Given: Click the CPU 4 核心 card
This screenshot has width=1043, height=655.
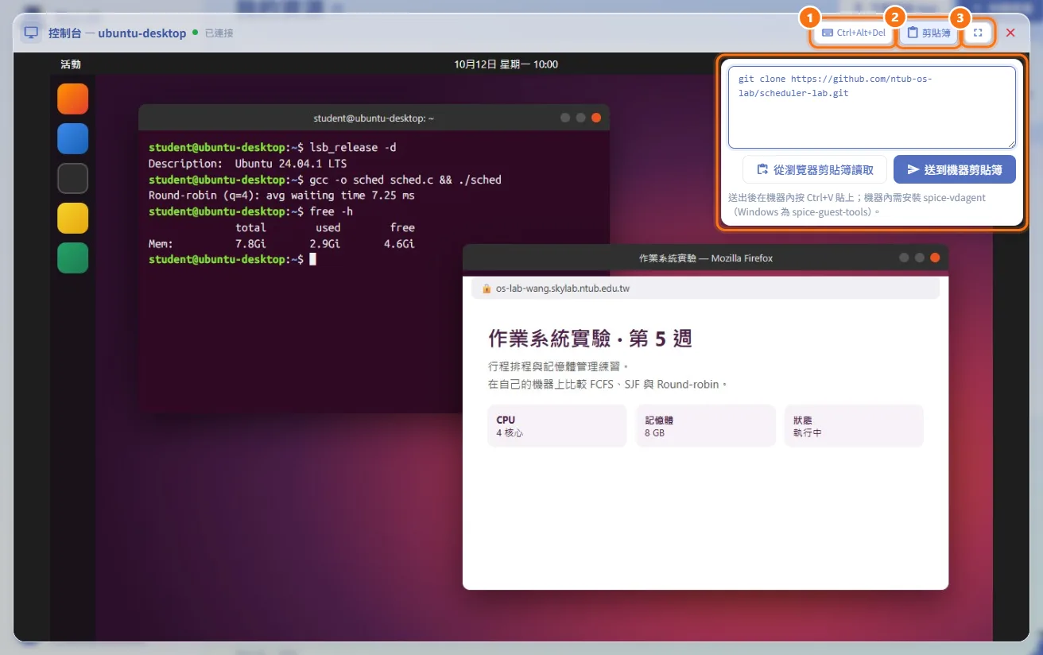Looking at the screenshot, I should [x=557, y=426].
